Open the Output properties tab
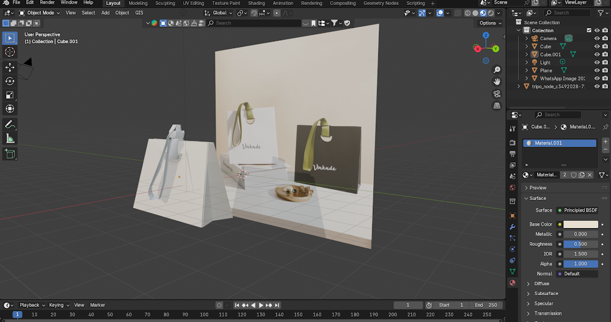The width and height of the screenshot is (611, 322). [513, 154]
